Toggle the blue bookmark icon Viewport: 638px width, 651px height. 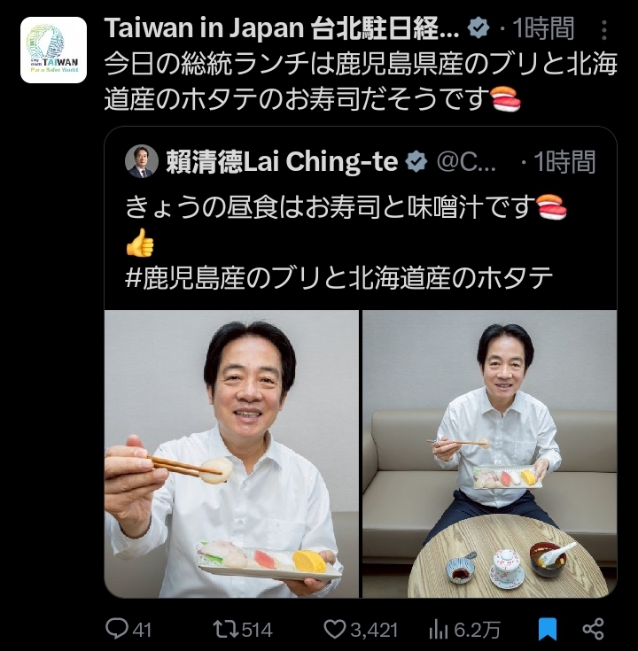548,629
